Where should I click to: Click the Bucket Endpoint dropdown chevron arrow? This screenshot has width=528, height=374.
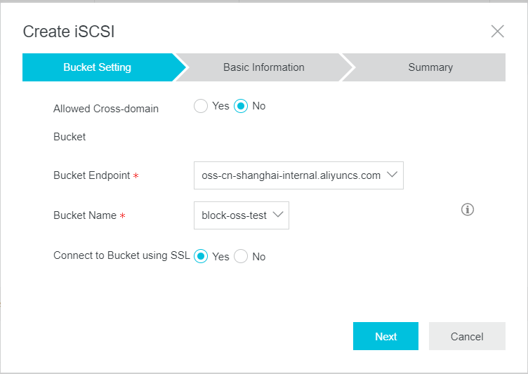coord(392,175)
